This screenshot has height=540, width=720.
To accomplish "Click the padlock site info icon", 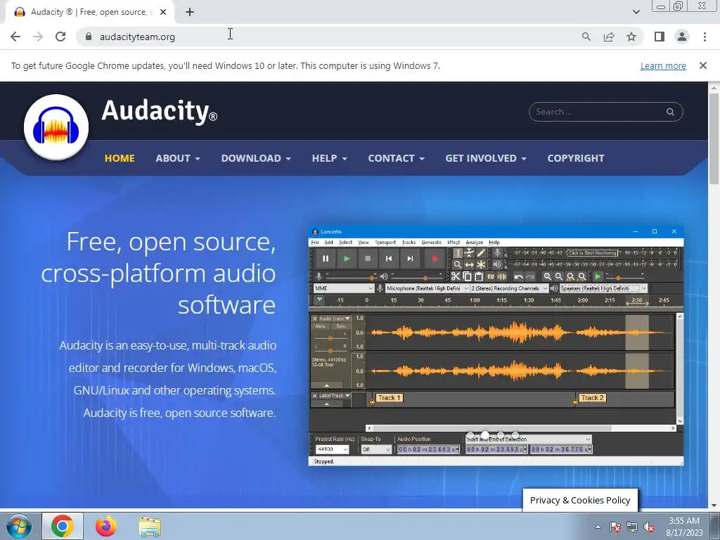I will (x=89, y=37).
